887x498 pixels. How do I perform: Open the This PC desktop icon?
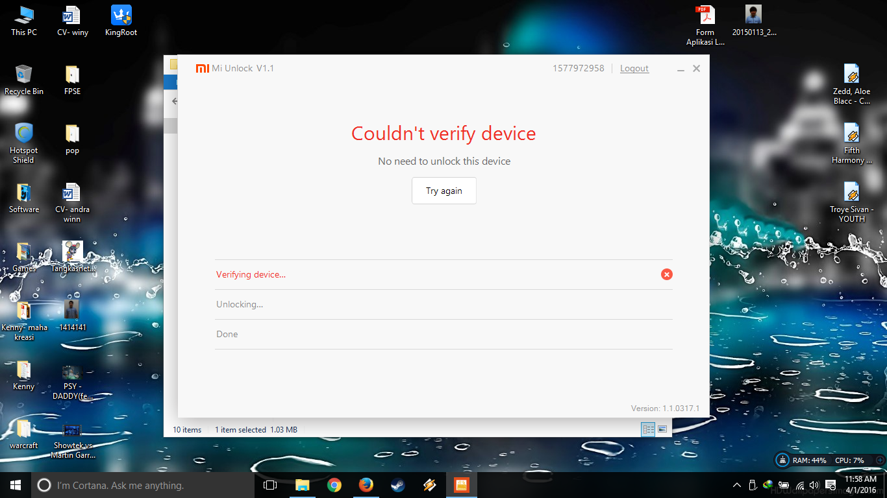point(24,21)
